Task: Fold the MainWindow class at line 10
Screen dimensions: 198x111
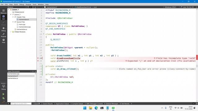Action: click(44, 34)
